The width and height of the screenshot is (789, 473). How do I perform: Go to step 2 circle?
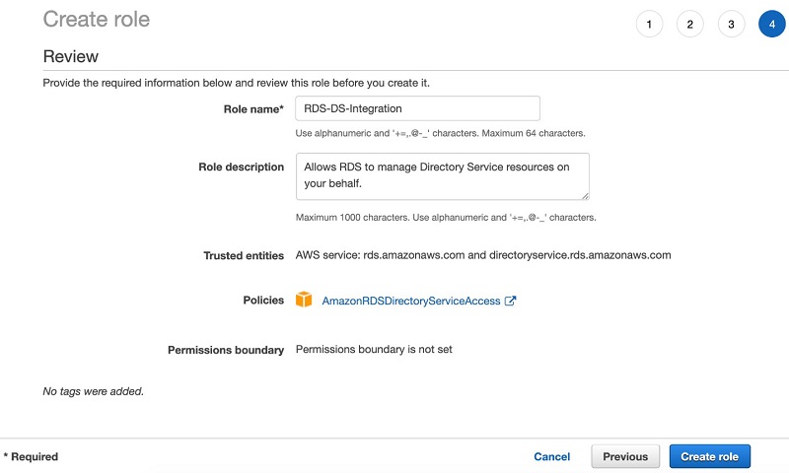pos(689,24)
